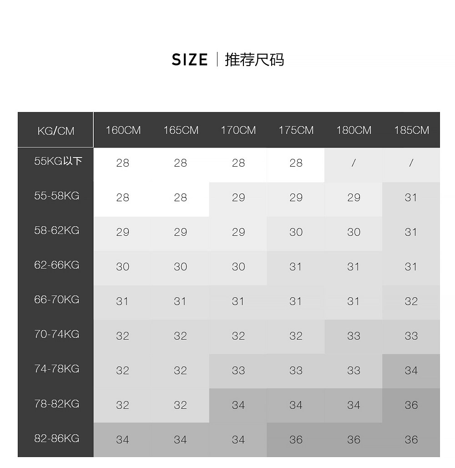Viewport: 455px width, 468px height.
Task: Click the 62-66KG row label
Action: [56, 265]
